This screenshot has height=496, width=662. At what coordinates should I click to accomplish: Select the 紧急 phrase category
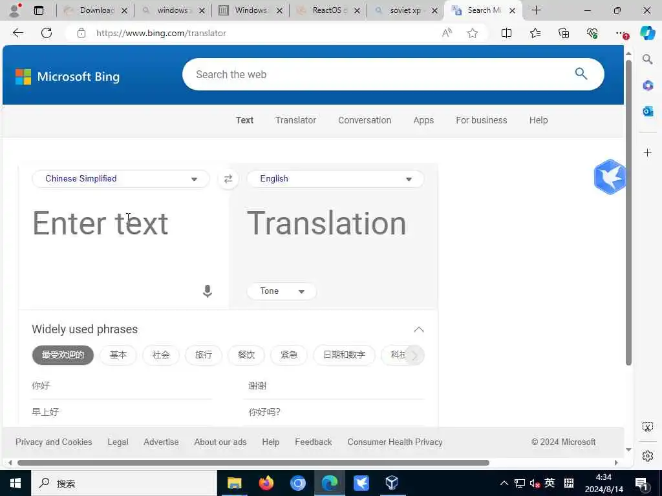pyautogui.click(x=289, y=355)
